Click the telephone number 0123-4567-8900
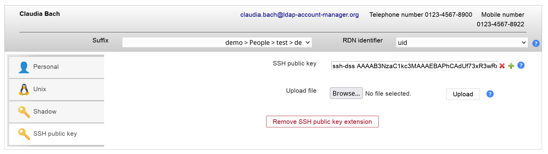The width and height of the screenshot is (548, 154). [448, 15]
